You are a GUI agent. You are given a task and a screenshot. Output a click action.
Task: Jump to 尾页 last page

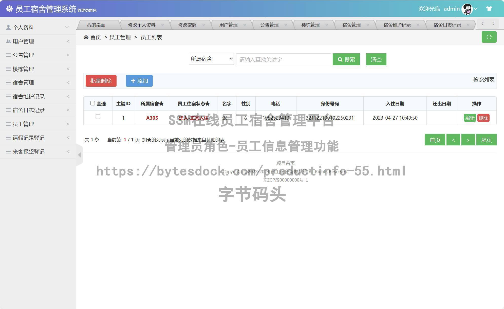(x=486, y=140)
